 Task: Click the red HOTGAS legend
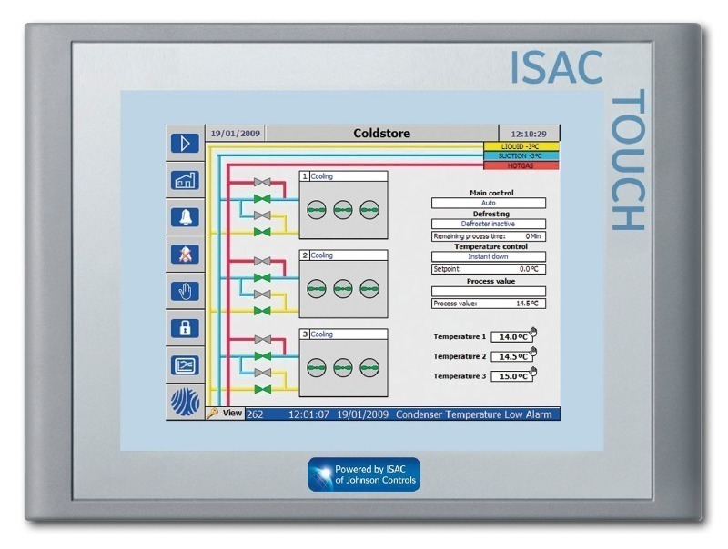pos(521,165)
